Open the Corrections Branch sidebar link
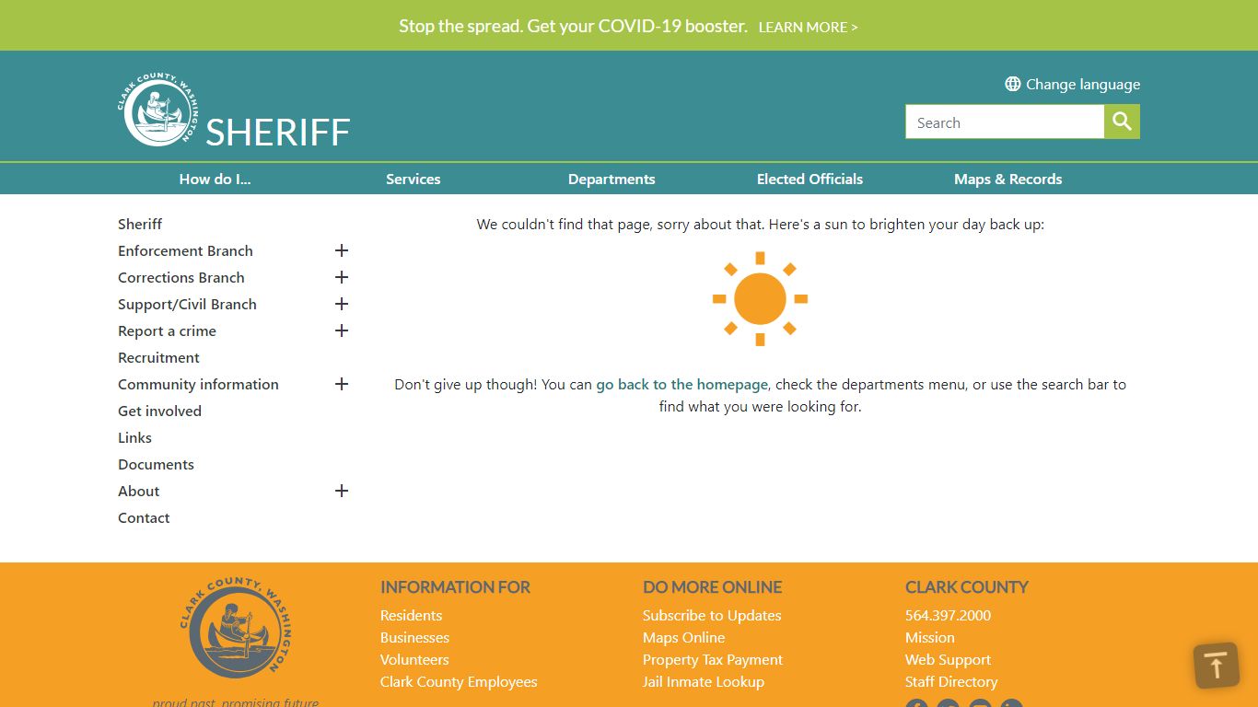Image resolution: width=1258 pixels, height=707 pixels. (181, 277)
